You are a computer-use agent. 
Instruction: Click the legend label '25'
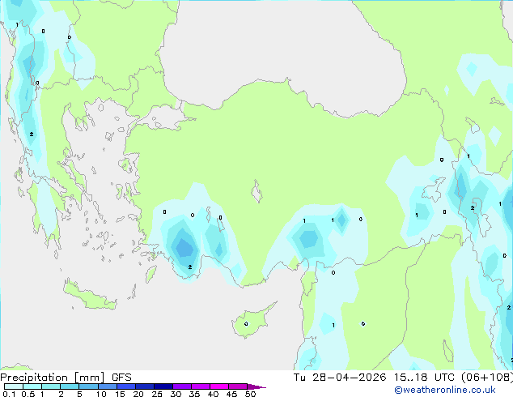157,394
